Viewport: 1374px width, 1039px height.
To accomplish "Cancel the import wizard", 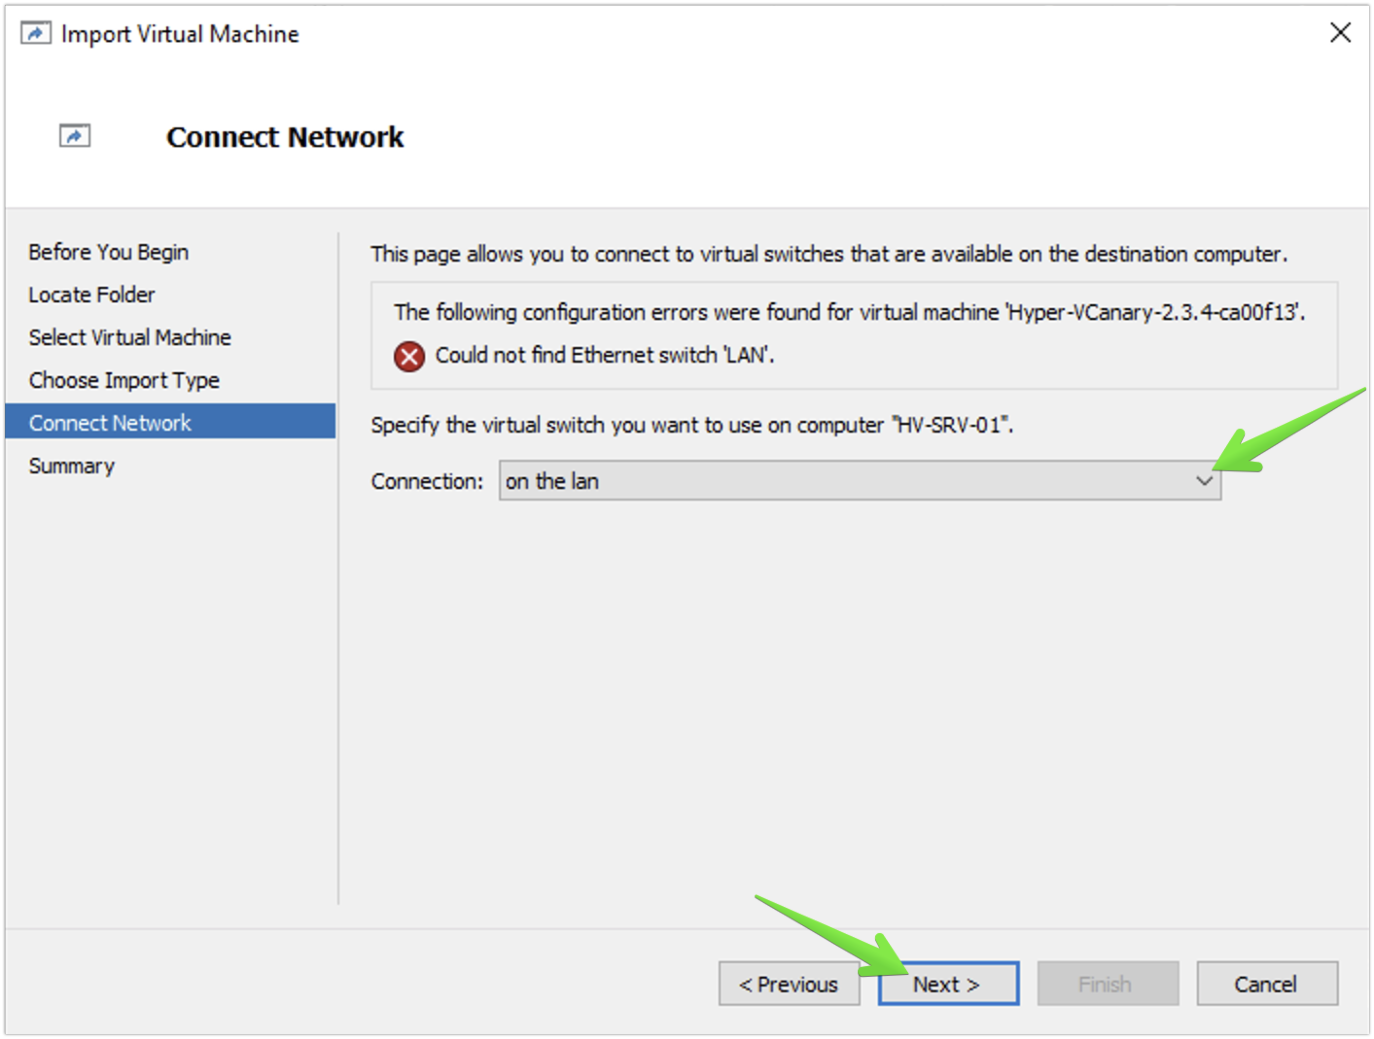I will [x=1267, y=984].
